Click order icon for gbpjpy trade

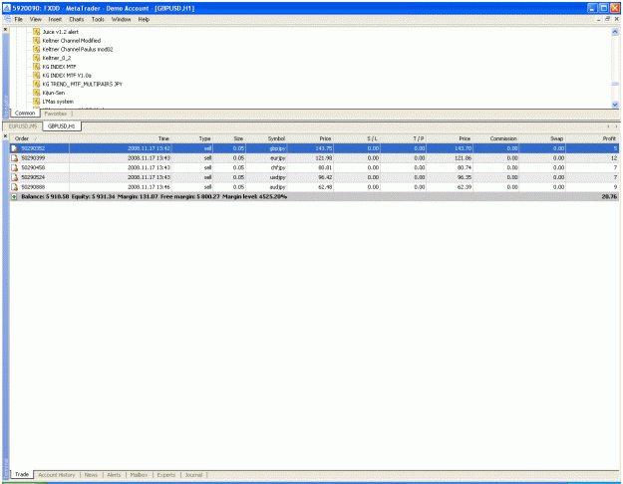pos(14,148)
